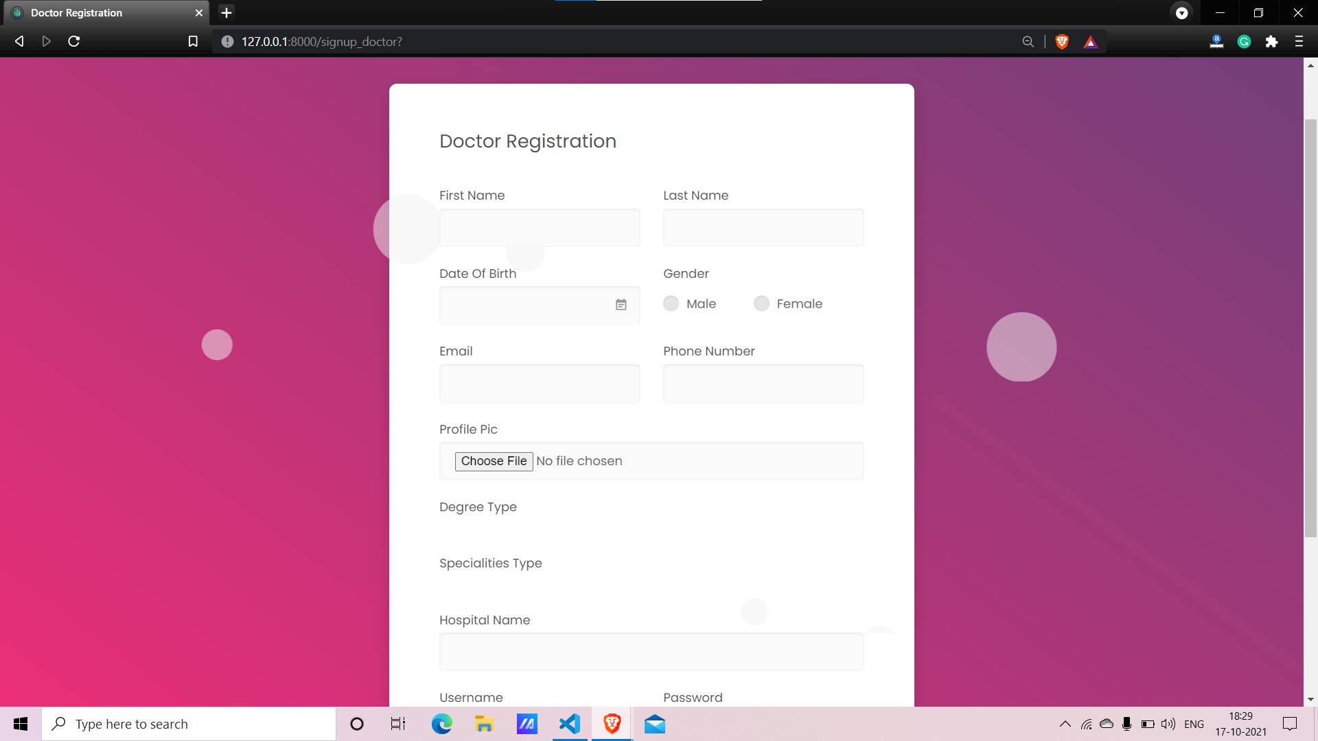Open Visual Studio Code from taskbar

tap(569, 724)
